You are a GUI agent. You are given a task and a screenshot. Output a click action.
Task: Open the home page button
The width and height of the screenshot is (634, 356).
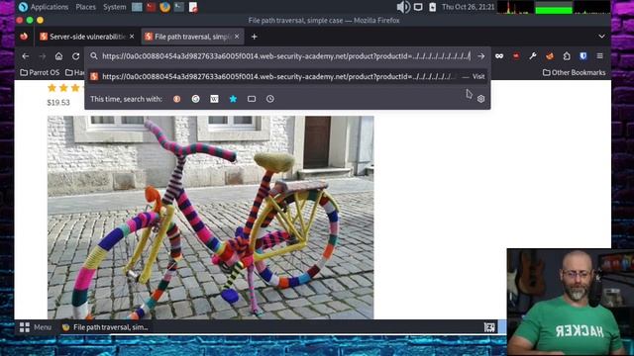[58, 56]
